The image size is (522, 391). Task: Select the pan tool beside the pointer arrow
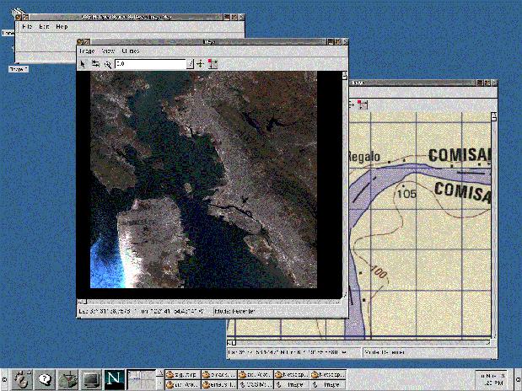pyautogui.click(x=95, y=64)
